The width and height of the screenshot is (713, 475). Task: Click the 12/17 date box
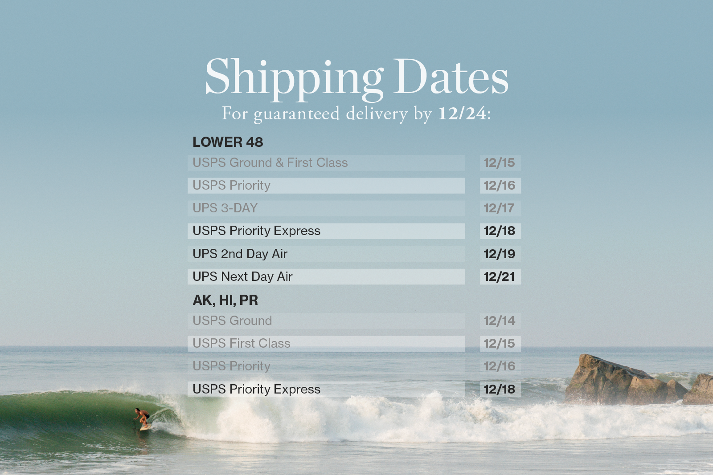click(x=500, y=208)
